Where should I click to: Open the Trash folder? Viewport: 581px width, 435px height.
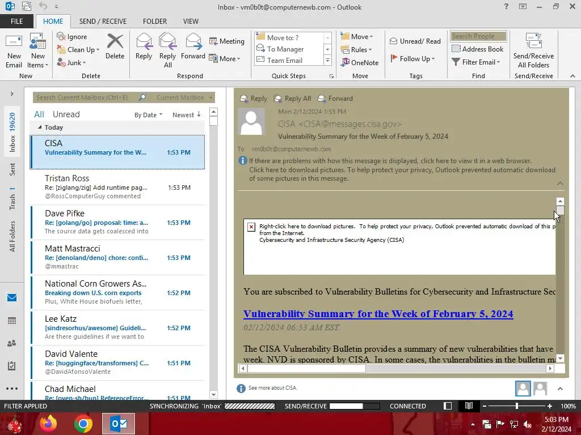click(x=12, y=198)
